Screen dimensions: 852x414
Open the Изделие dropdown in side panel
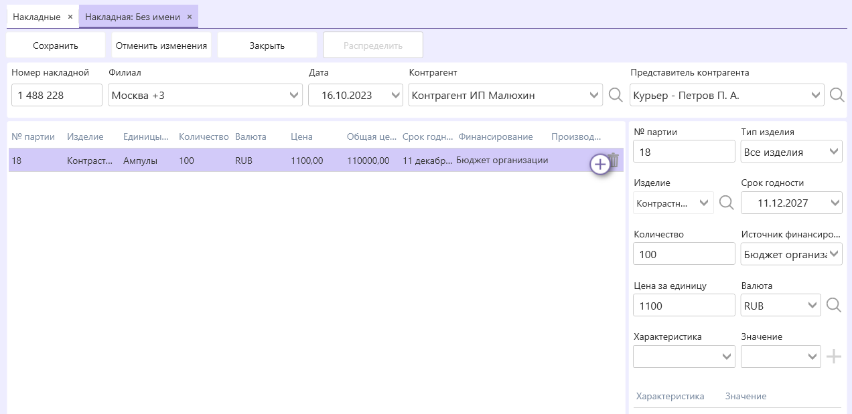pos(705,203)
